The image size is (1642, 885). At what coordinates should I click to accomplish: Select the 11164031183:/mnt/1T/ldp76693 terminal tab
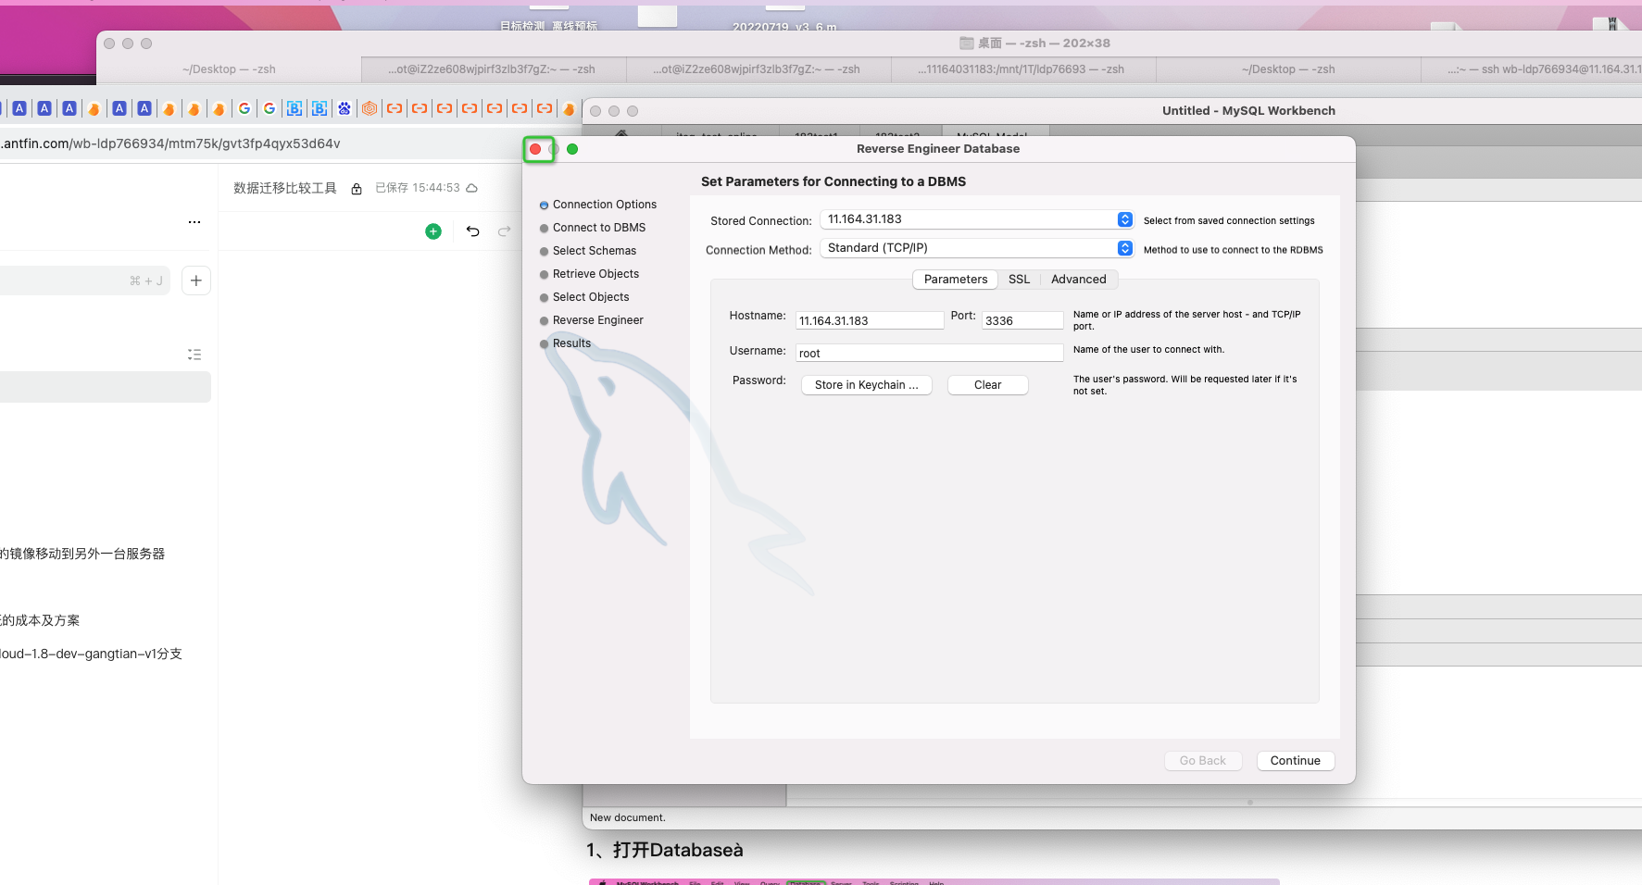click(1023, 69)
